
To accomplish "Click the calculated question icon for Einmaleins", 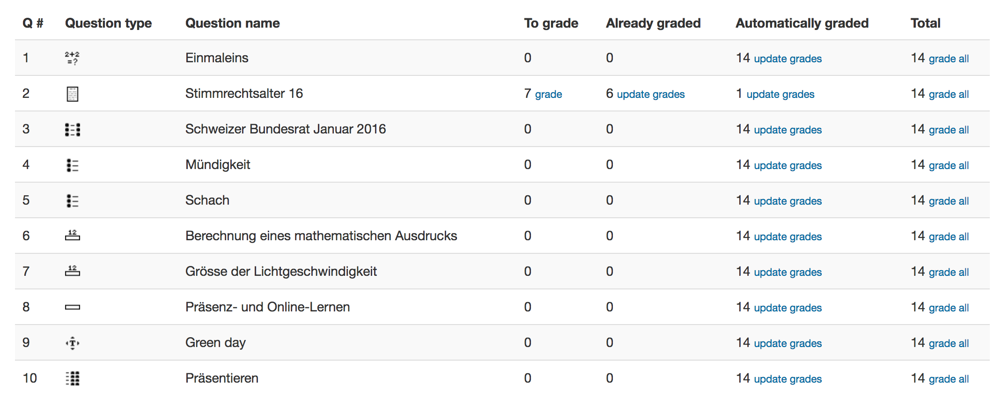I will pyautogui.click(x=72, y=58).
